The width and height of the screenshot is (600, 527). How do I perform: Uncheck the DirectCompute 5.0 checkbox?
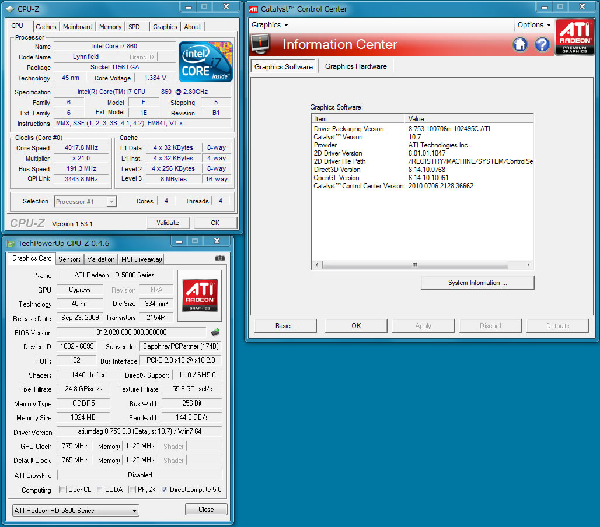pyautogui.click(x=164, y=490)
